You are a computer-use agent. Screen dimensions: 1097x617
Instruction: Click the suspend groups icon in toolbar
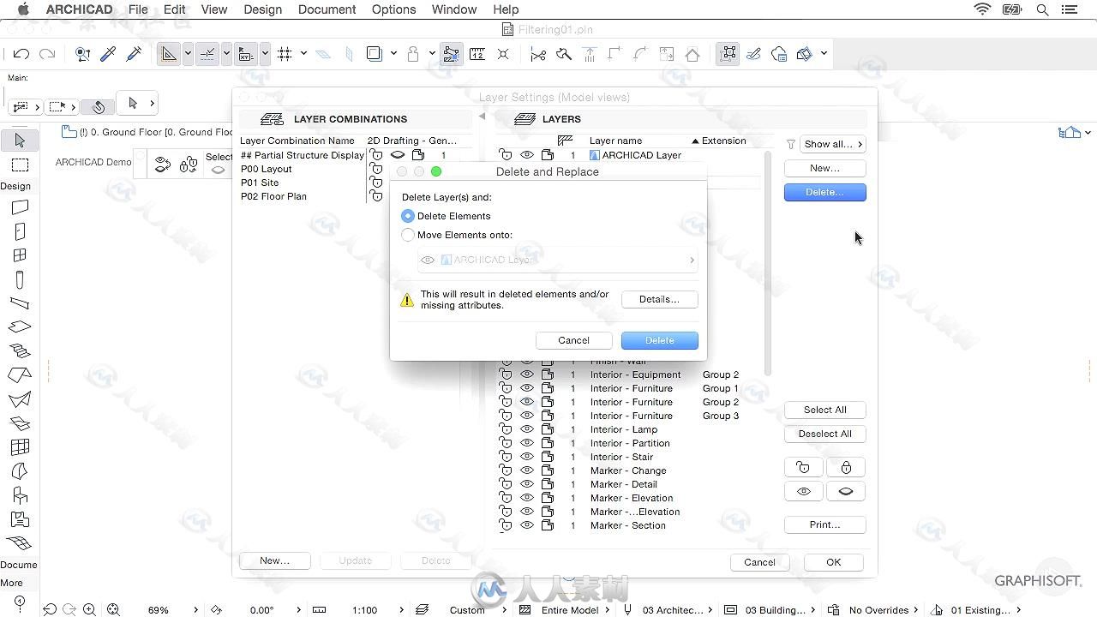pos(728,54)
